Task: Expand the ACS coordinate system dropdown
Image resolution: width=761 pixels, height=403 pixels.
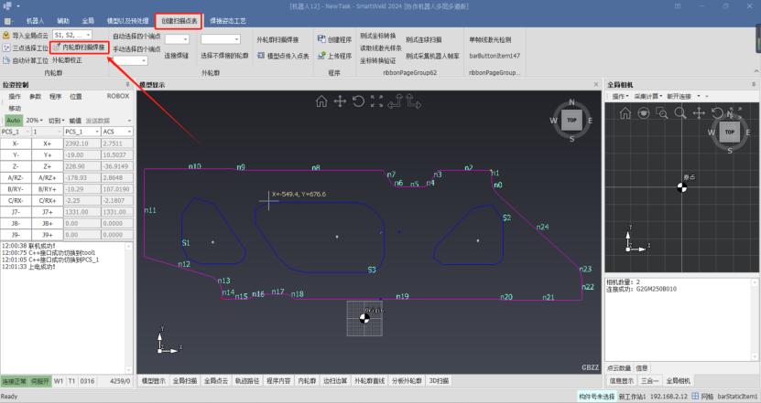Action: tap(115, 132)
